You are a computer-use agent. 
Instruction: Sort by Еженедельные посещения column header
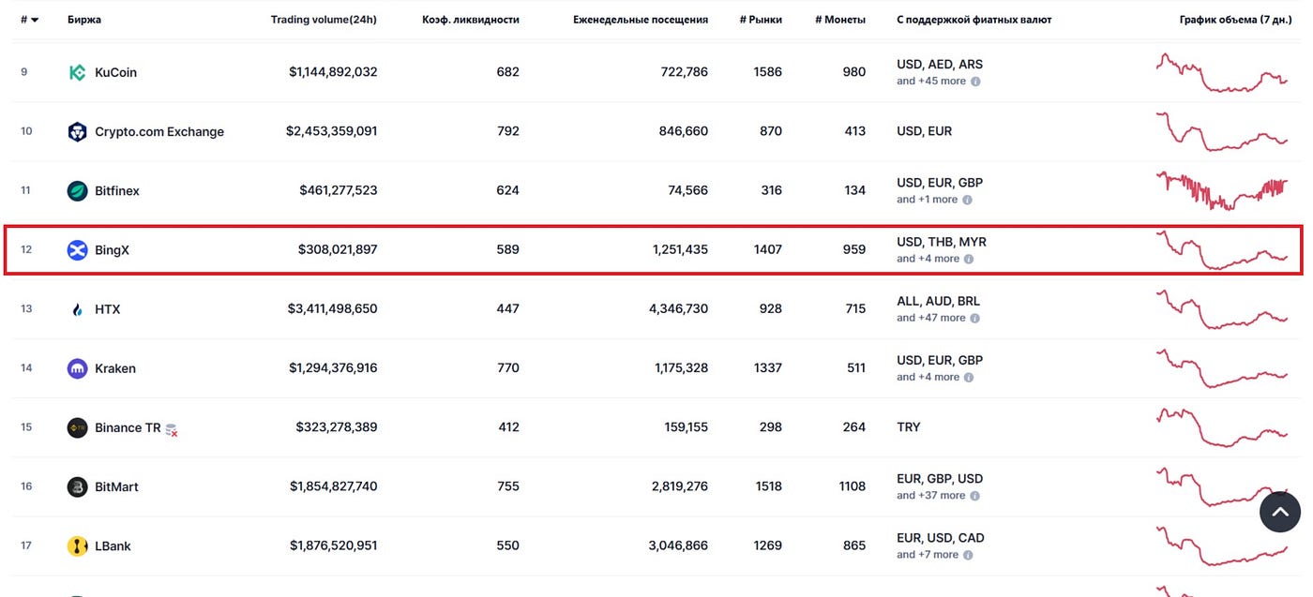pos(641,20)
